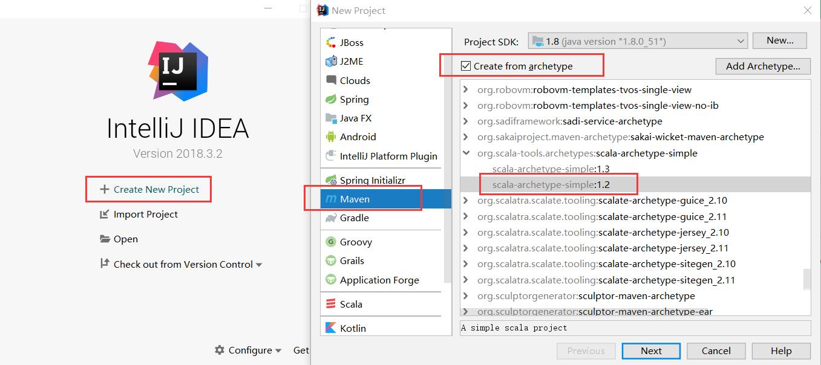Select Java FX project type
This screenshot has height=365, width=821.
(x=382, y=118)
